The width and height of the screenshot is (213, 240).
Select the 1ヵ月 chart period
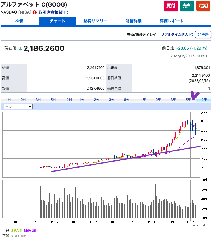coord(83,100)
